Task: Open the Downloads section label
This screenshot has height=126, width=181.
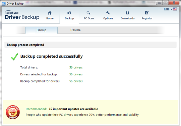Action: click(128, 18)
